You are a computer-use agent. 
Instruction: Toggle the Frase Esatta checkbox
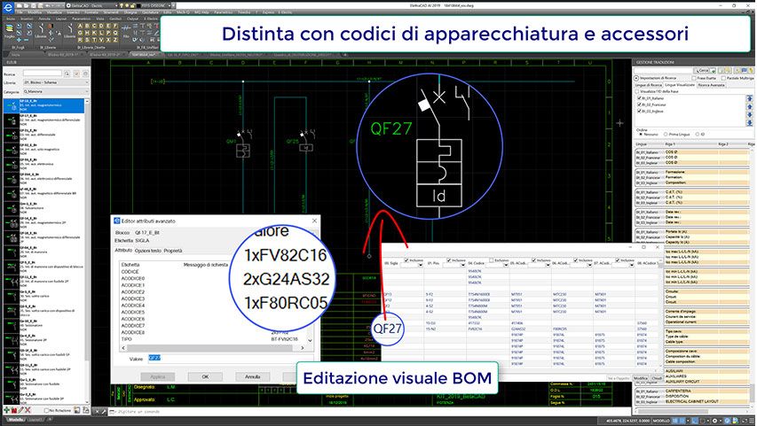click(x=694, y=78)
